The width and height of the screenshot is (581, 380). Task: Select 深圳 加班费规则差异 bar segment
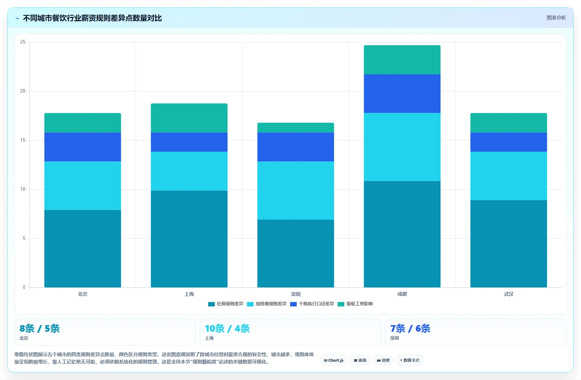tap(296, 190)
